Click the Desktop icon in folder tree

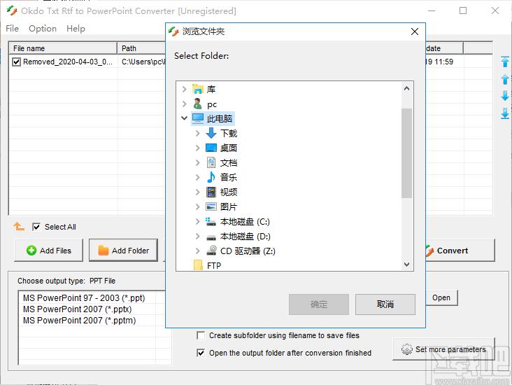click(211, 148)
